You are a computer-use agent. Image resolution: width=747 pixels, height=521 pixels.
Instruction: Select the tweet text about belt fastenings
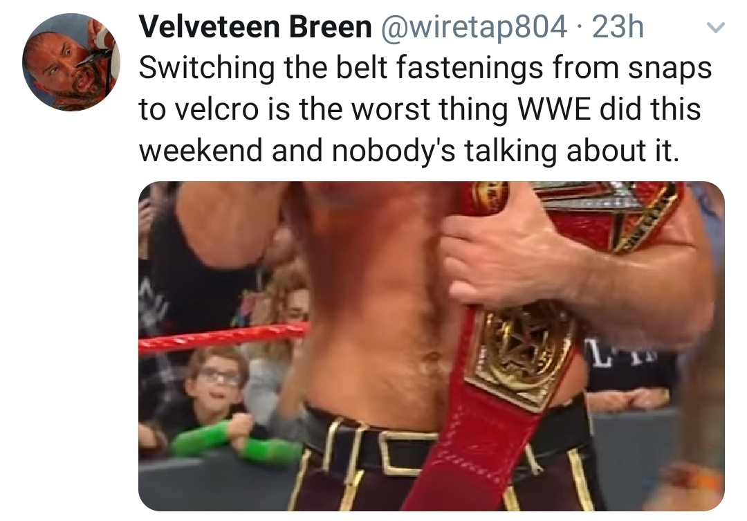click(425, 109)
